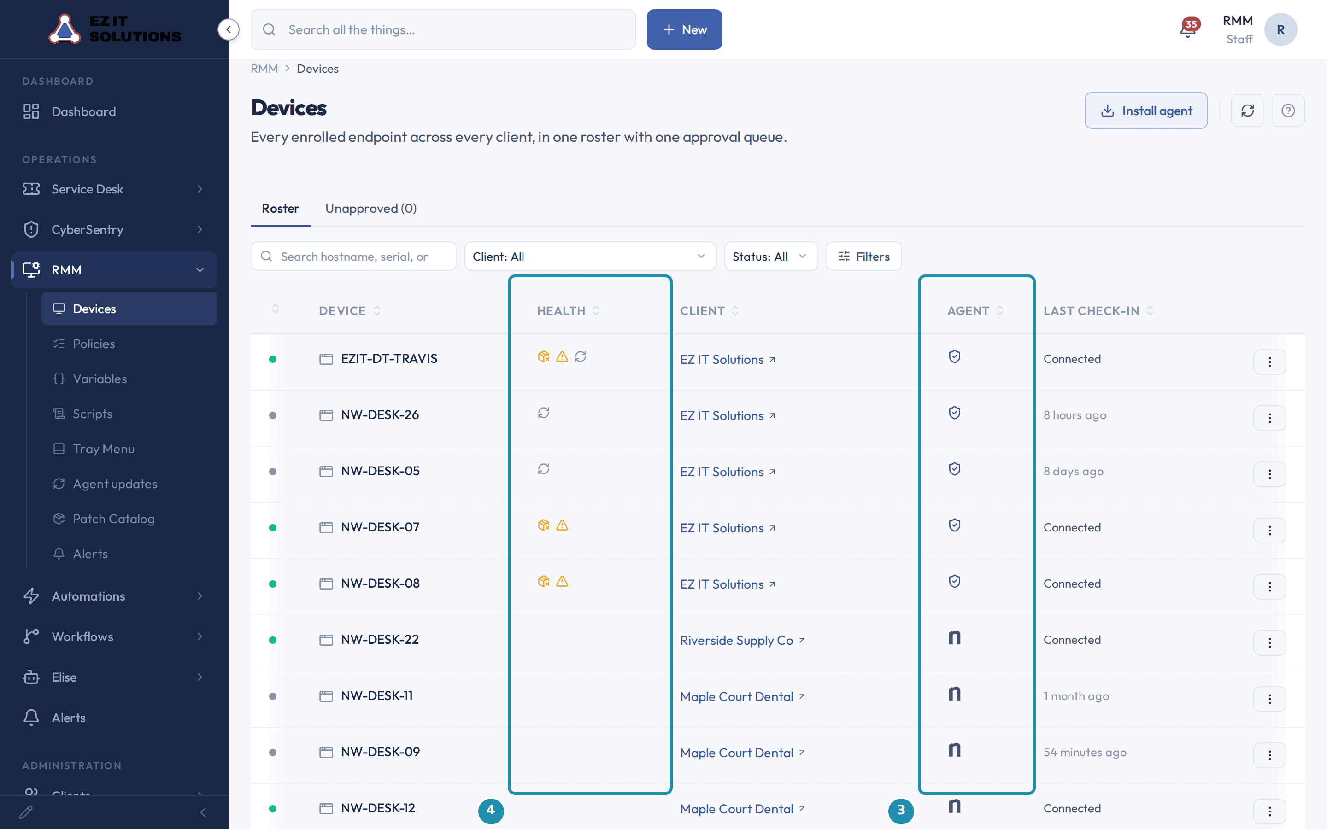Click the warning triangle for EZIT-DT-TRAVIS
This screenshot has width=1327, height=829.
[562, 357]
